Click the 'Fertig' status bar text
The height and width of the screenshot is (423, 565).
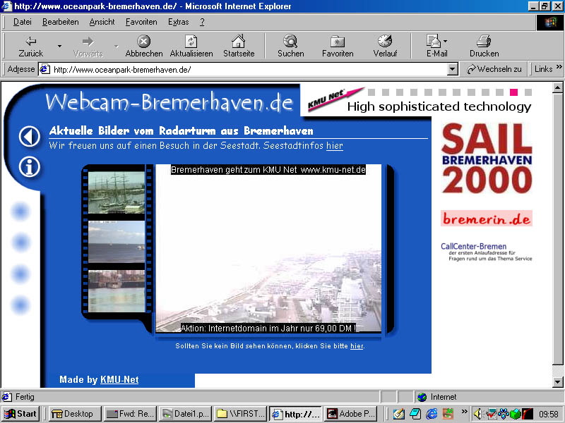pyautogui.click(x=25, y=397)
